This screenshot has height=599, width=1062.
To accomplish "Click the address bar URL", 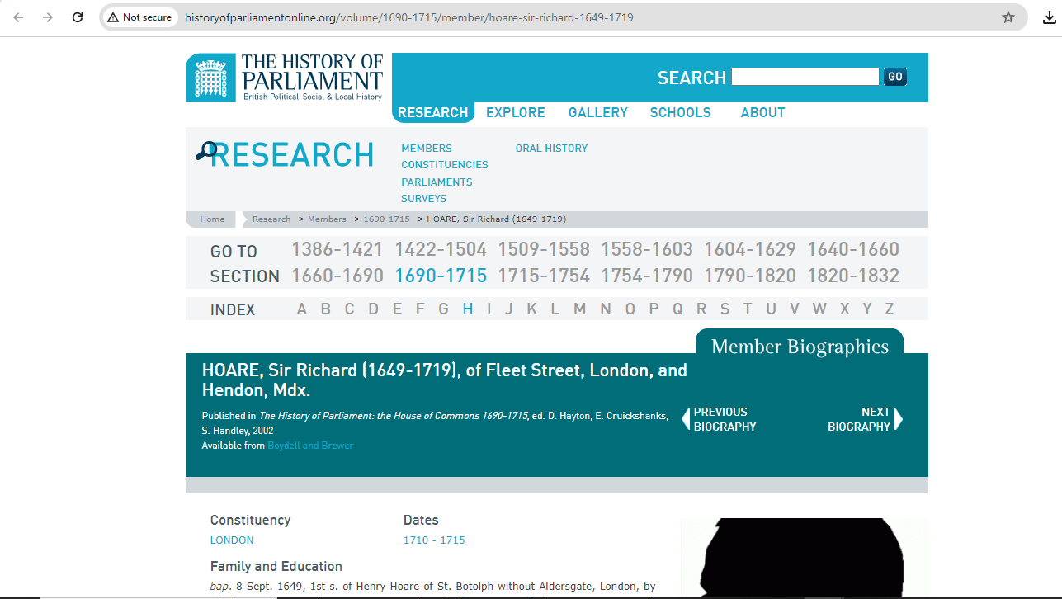I will click(x=408, y=17).
